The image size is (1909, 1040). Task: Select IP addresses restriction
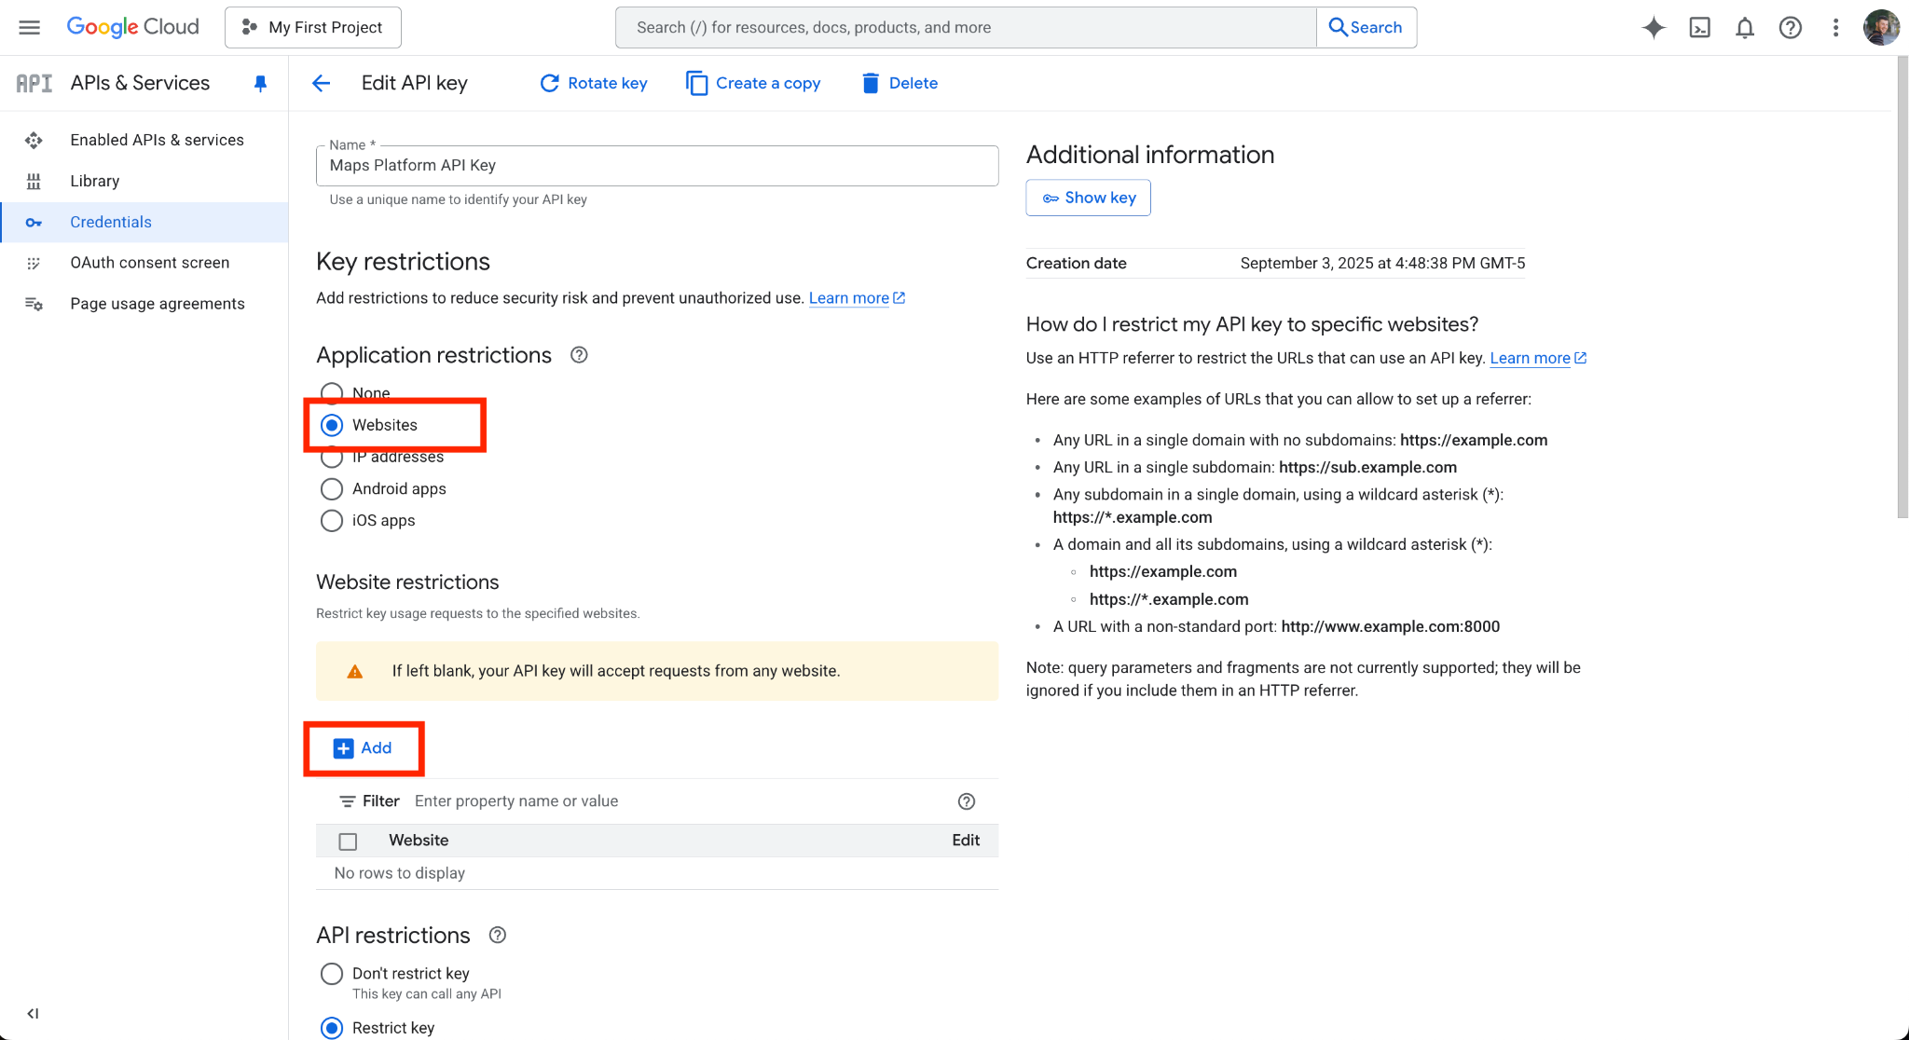(x=332, y=457)
